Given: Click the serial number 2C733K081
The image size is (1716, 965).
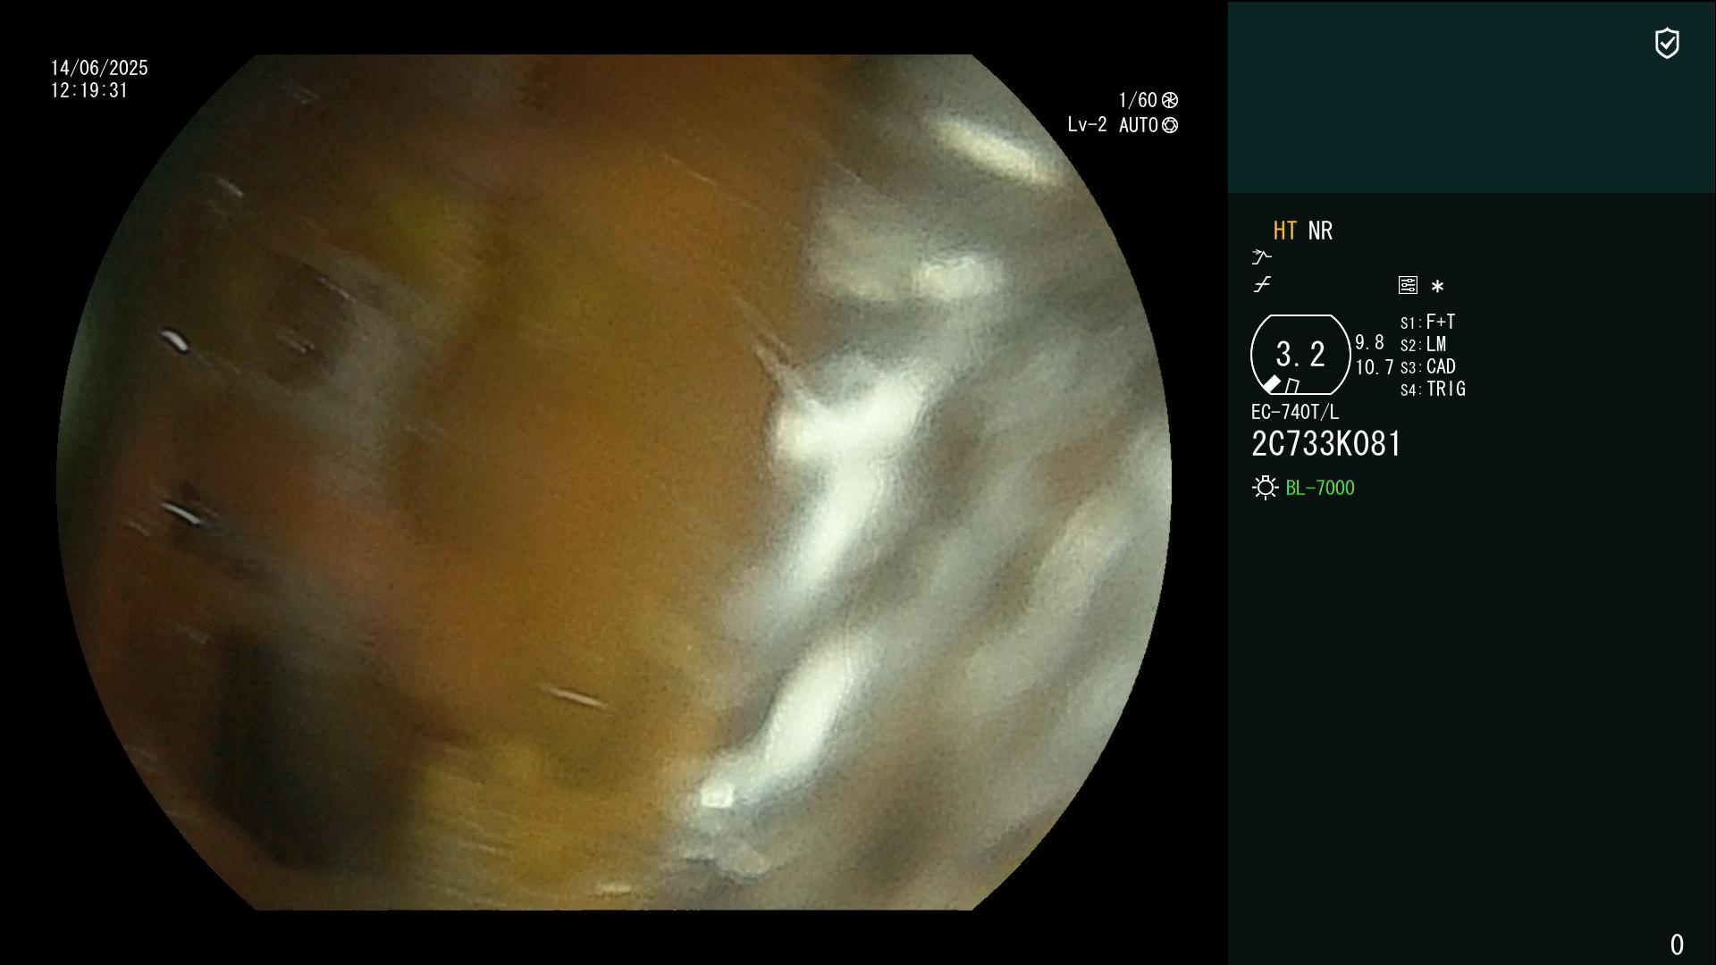Looking at the screenshot, I should point(1326,444).
